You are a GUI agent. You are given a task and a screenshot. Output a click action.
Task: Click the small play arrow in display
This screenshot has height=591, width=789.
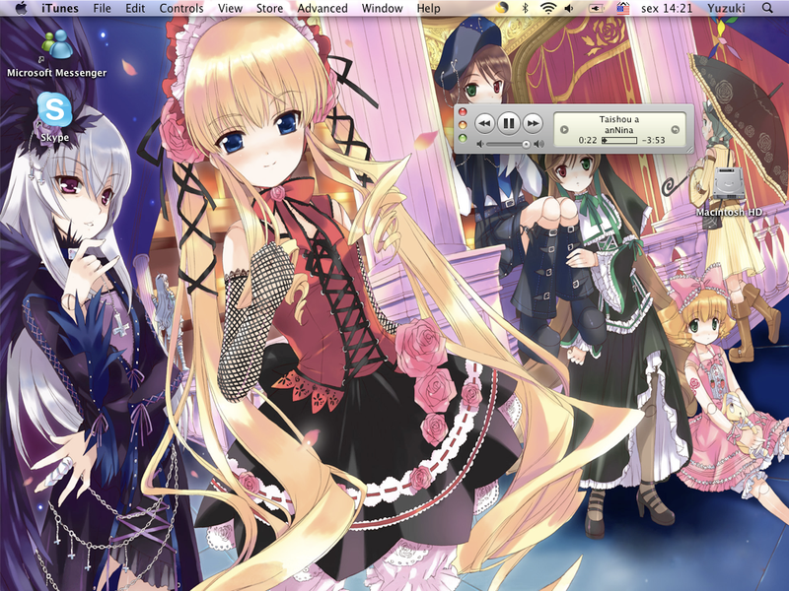(564, 130)
